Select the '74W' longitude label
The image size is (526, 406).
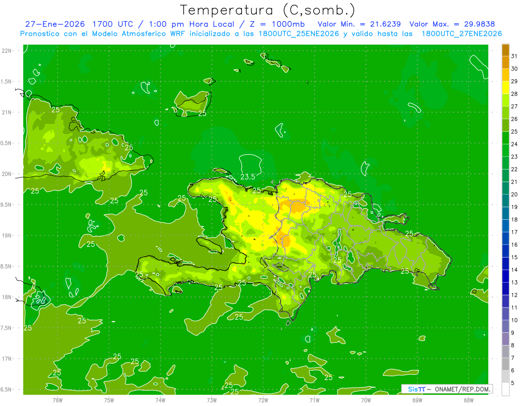(x=160, y=400)
